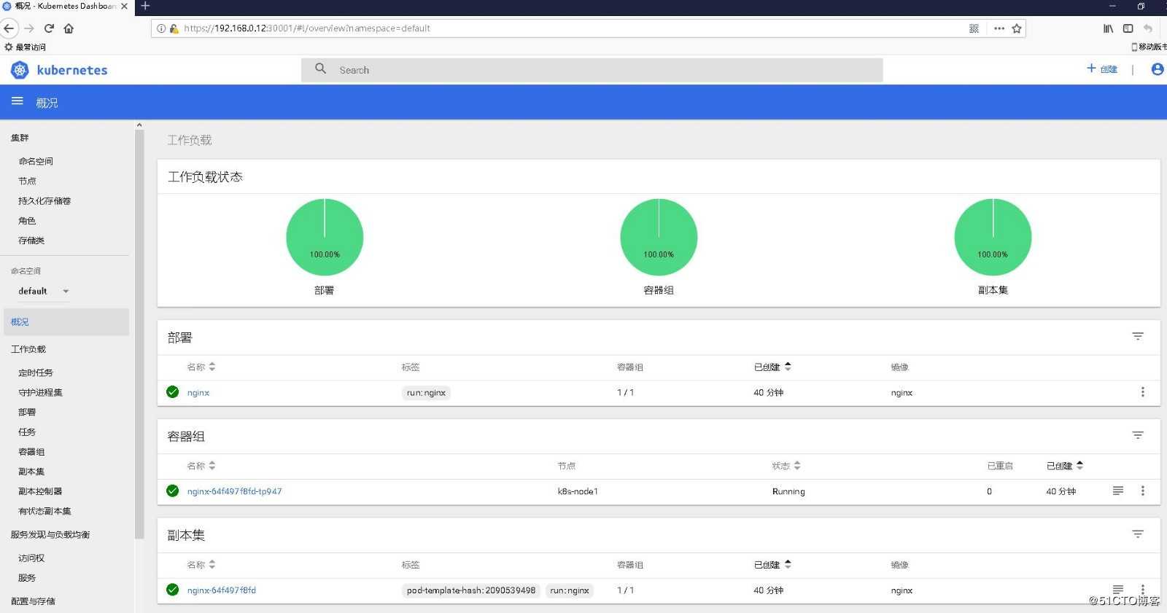Image resolution: width=1167 pixels, height=613 pixels.
Task: Filter the 部署 table
Action: (x=1138, y=336)
